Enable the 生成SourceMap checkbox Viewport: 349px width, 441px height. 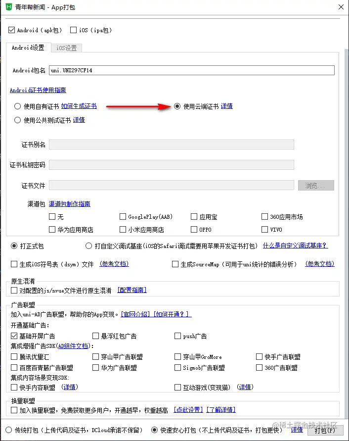(x=175, y=264)
